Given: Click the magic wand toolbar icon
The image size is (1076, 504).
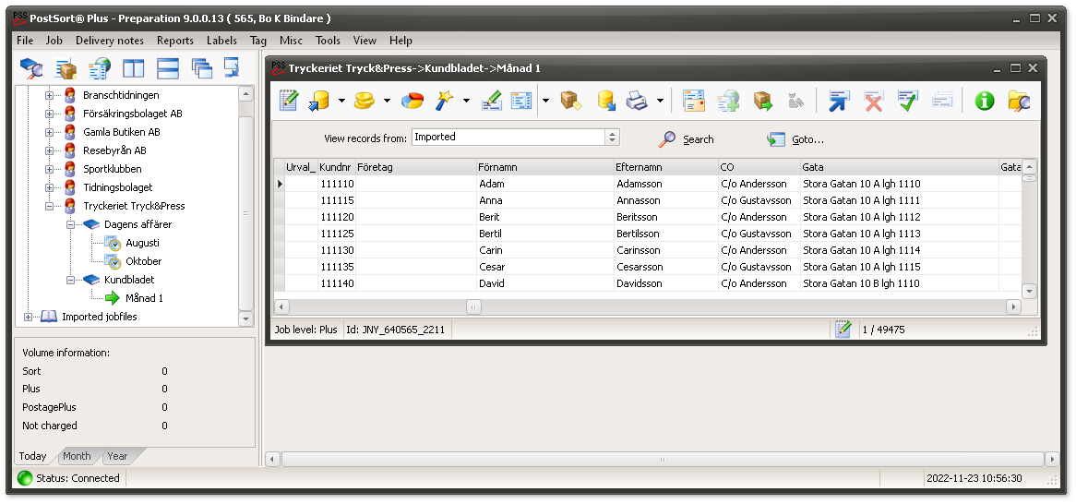Looking at the screenshot, I should (445, 101).
